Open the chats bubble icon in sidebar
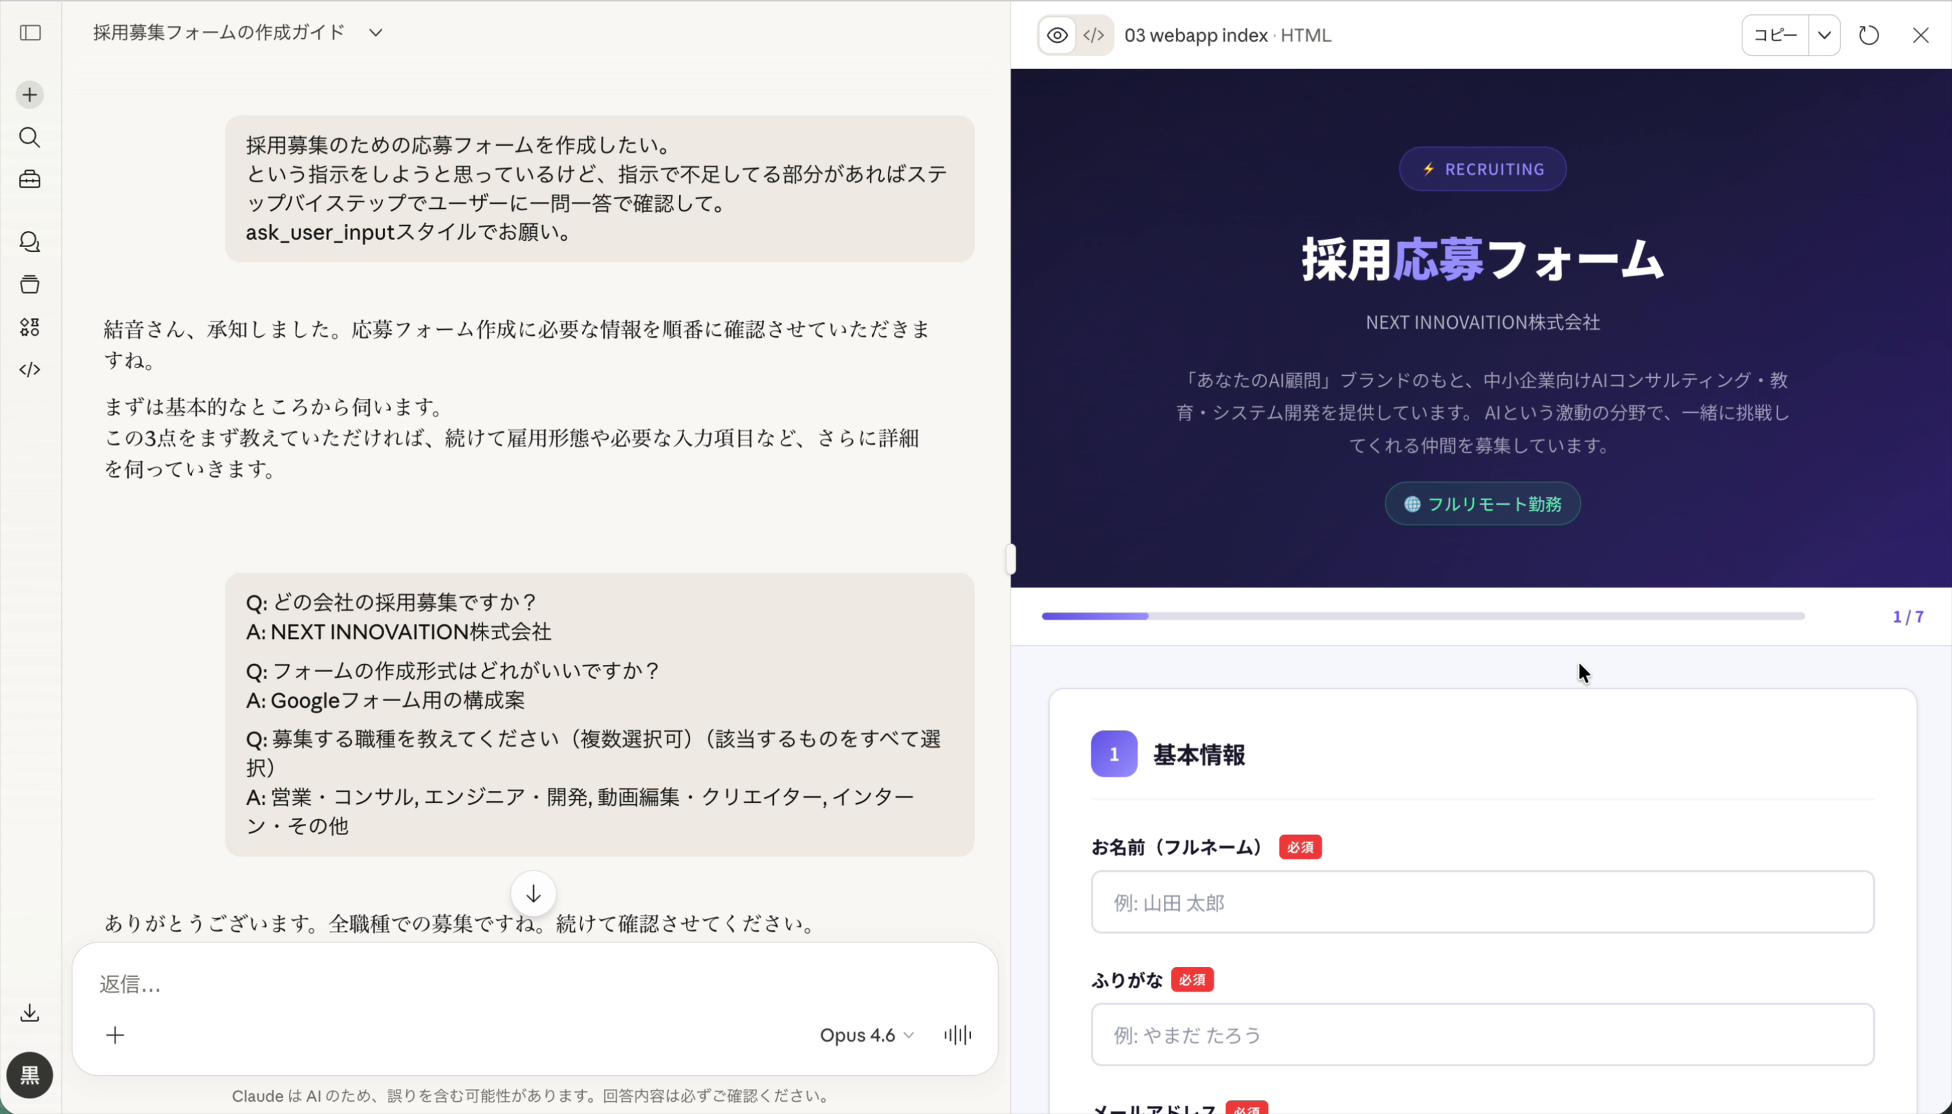1952x1114 pixels. [30, 242]
